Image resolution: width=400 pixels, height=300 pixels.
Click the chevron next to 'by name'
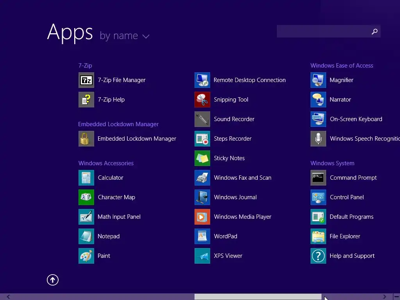(146, 36)
